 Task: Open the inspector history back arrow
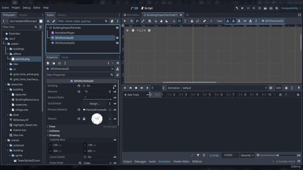(108, 63)
